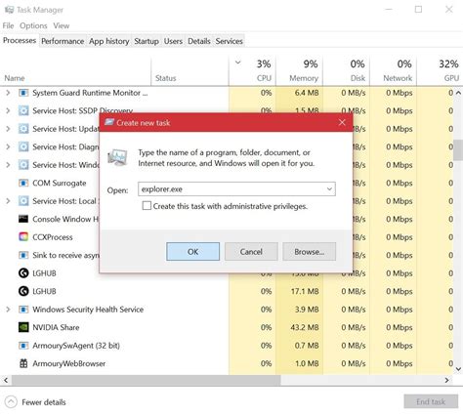
Task: Sort processes by Disk column
Action: pos(346,70)
